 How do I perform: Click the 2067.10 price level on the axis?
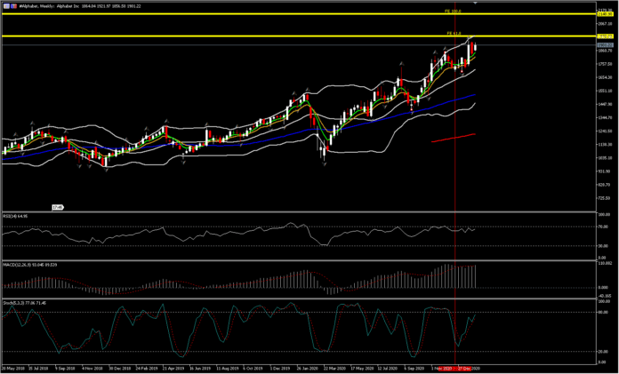[604, 24]
